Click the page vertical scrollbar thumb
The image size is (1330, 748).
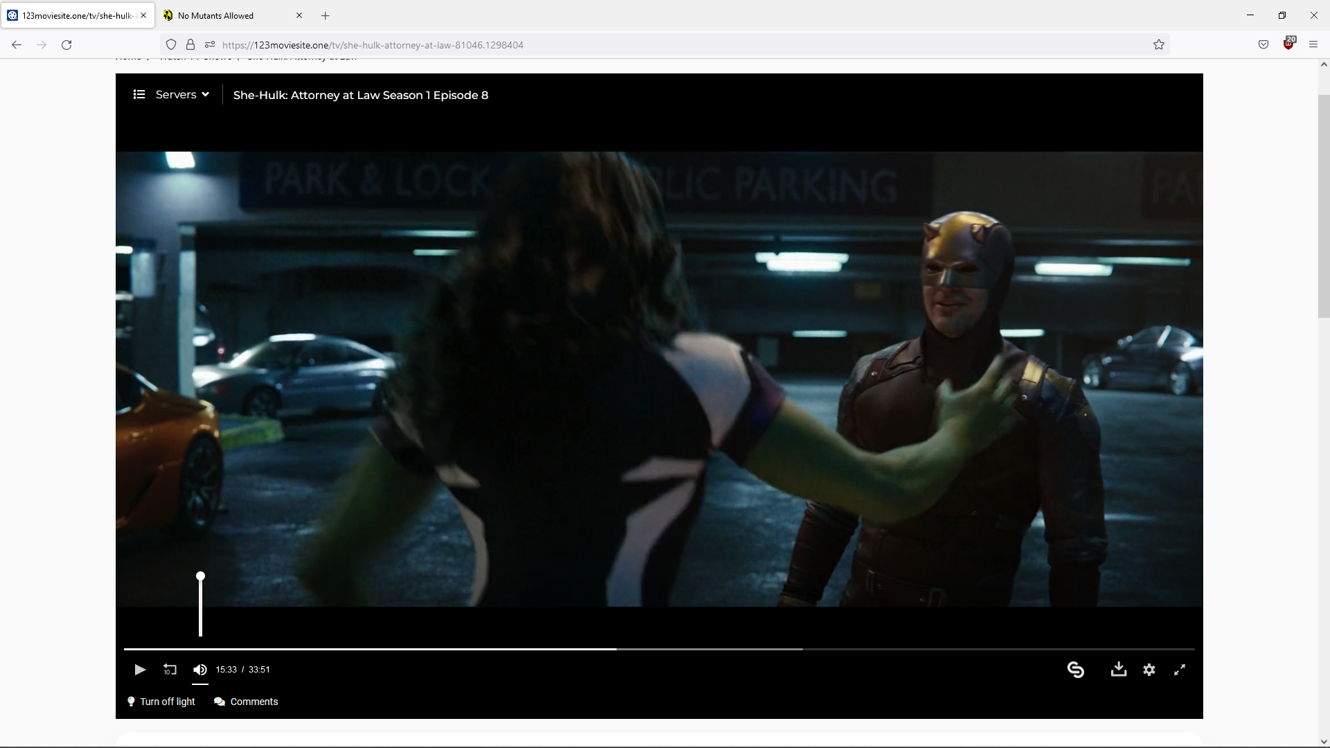point(1324,206)
